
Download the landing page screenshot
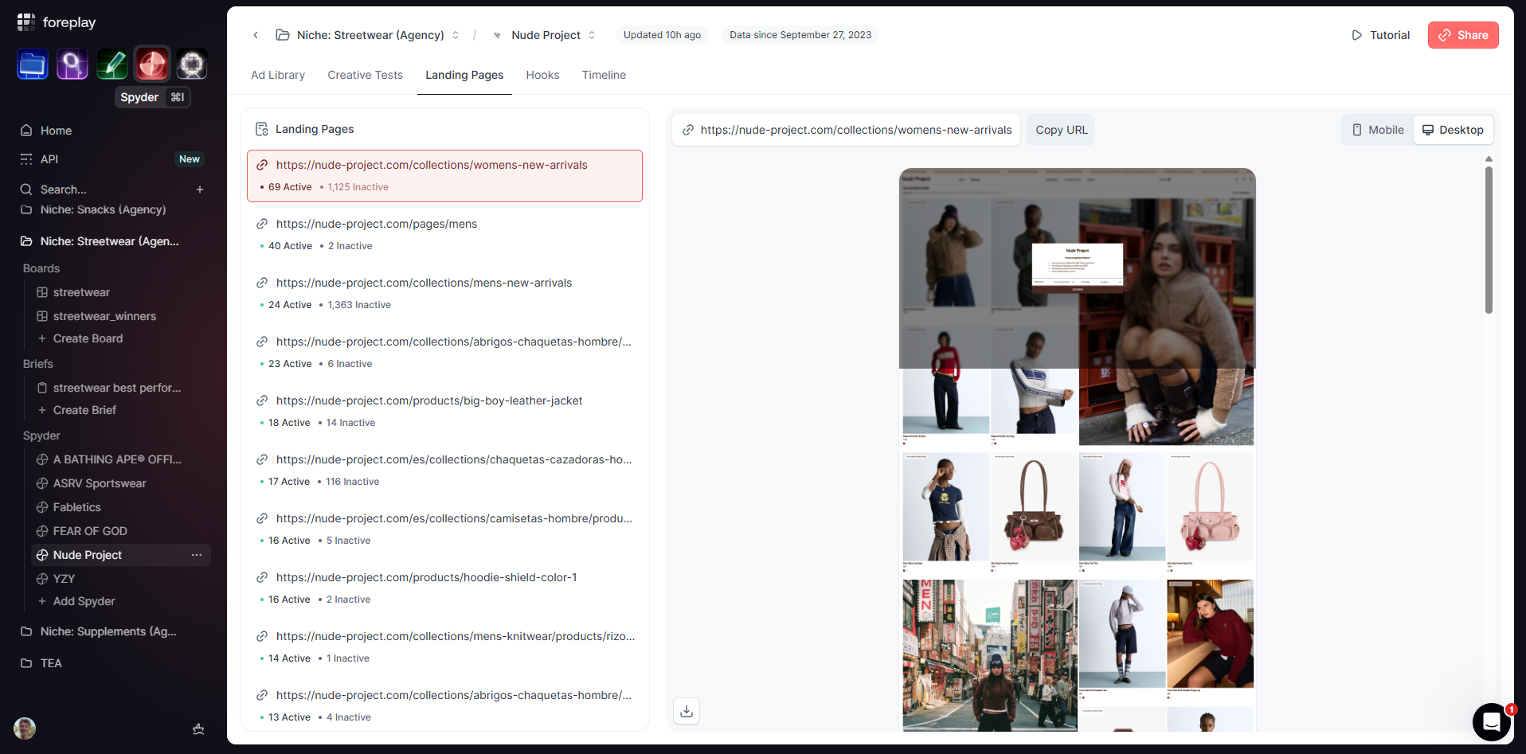click(x=687, y=710)
